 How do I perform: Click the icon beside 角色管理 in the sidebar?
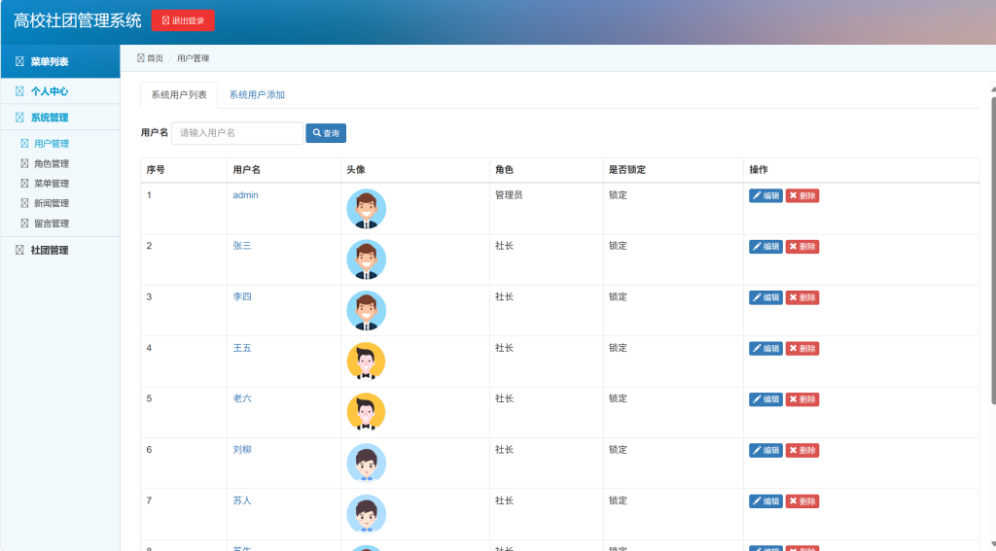point(24,163)
